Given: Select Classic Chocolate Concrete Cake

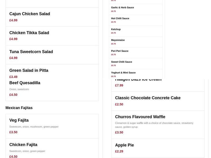Looking at the screenshot, I should [x=148, y=98].
